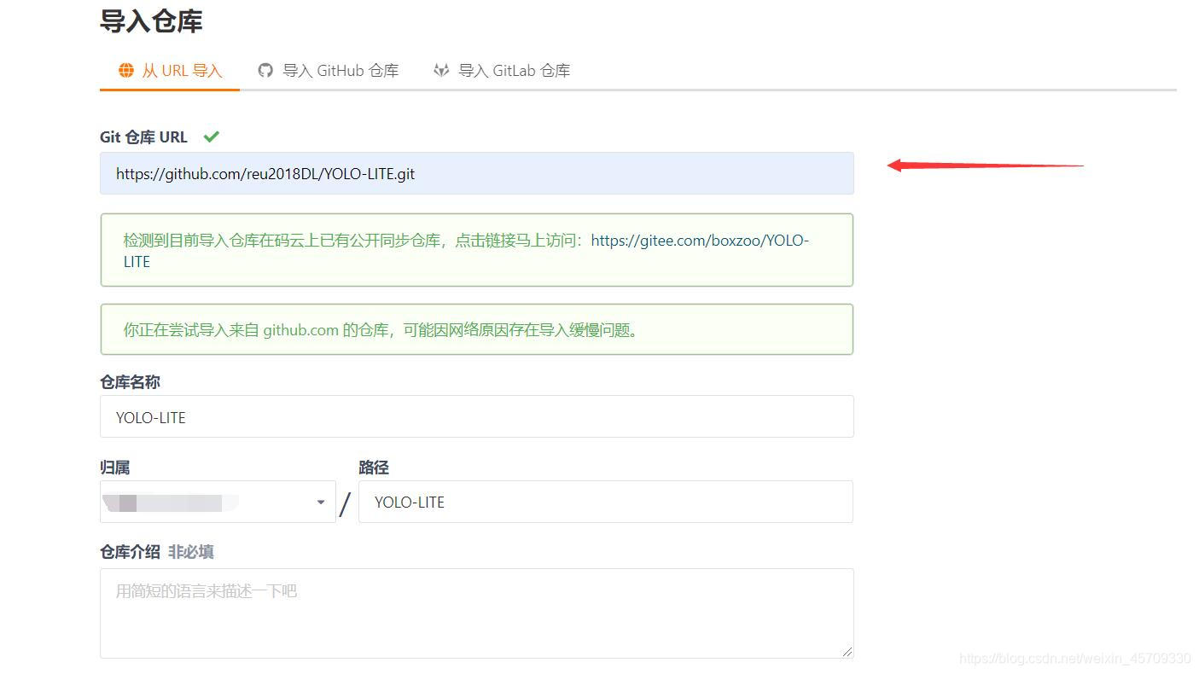Click the 路径 label
The height and width of the screenshot is (674, 1199).
tap(374, 468)
